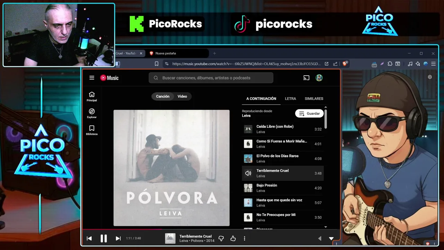Click the queue list scrollbar

pos(325,119)
